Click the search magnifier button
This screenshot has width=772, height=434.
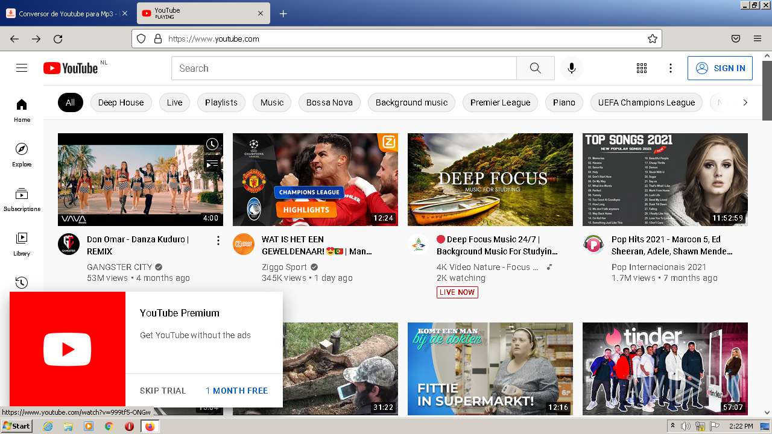(536, 68)
